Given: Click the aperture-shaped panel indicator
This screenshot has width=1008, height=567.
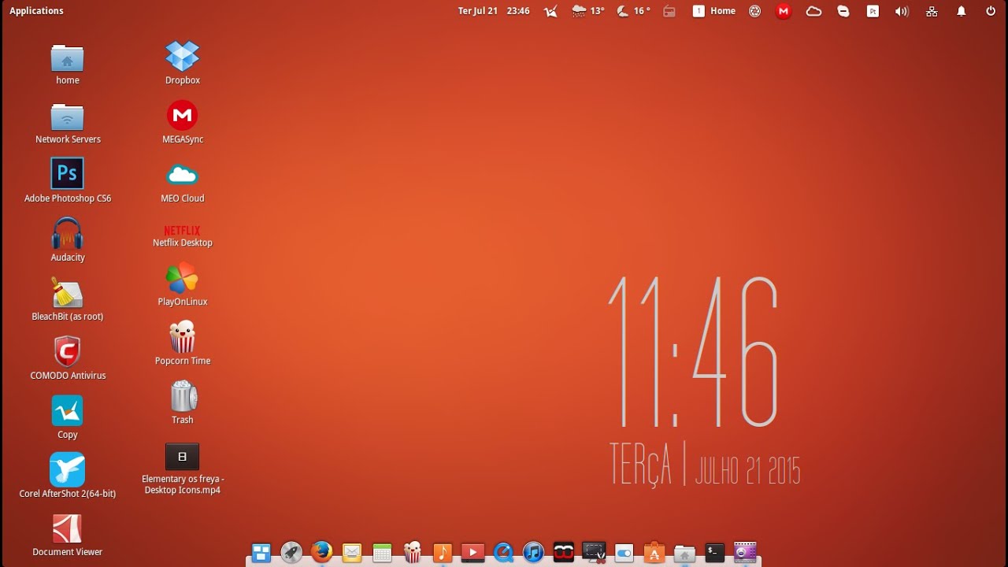Looking at the screenshot, I should pyautogui.click(x=754, y=11).
